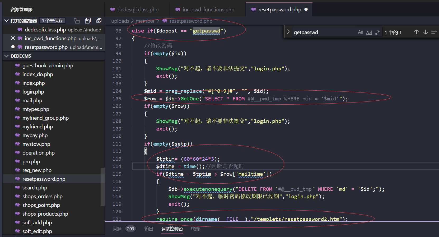Click PHP icon beside shops_orders.php in file tree
Viewport: 439px width, 237px height.
click(17, 196)
